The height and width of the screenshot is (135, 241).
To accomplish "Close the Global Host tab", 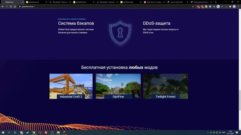I will point(23,2).
